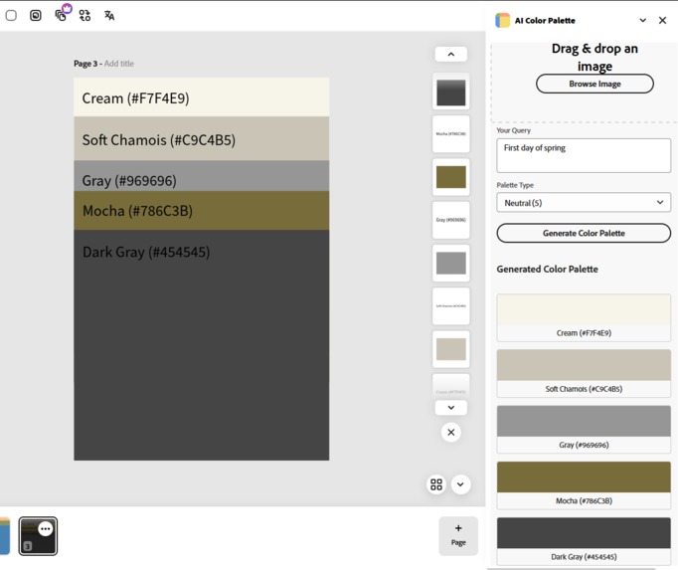Screen dimensions: 678x570
Task: Select Dark Gray (#454545) text on canvas
Action: 146,252
